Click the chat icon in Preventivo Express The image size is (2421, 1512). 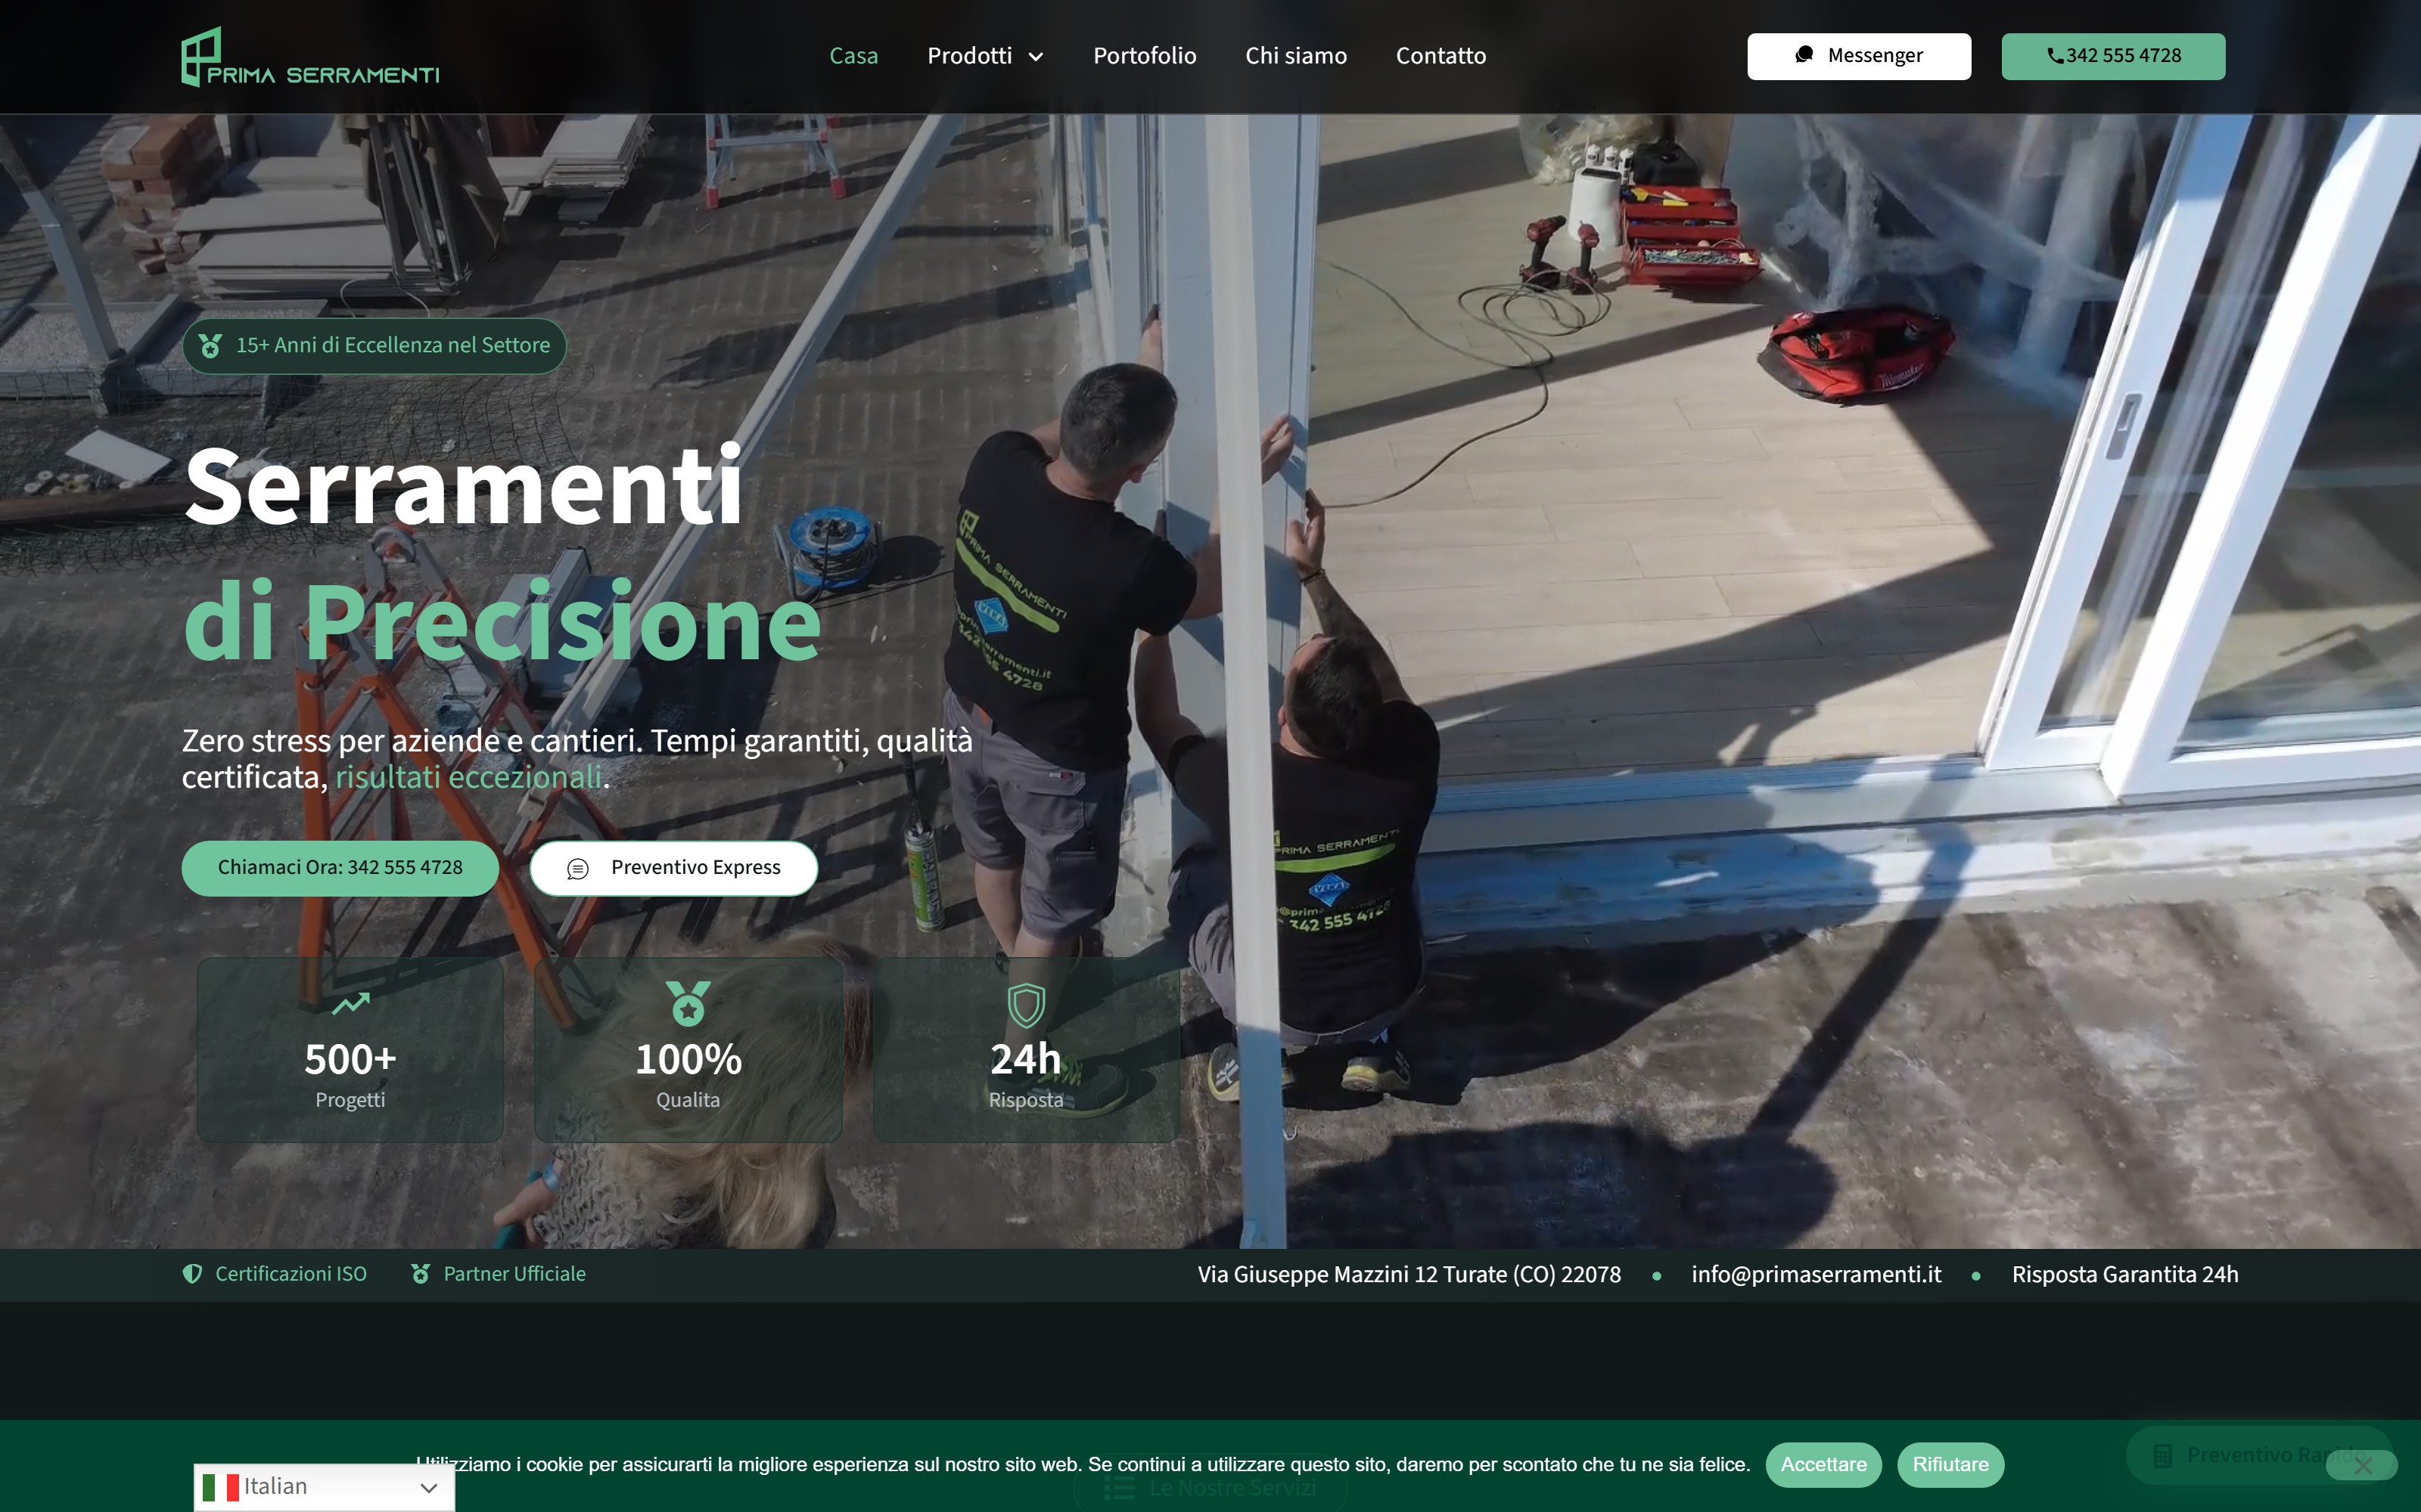[578, 869]
